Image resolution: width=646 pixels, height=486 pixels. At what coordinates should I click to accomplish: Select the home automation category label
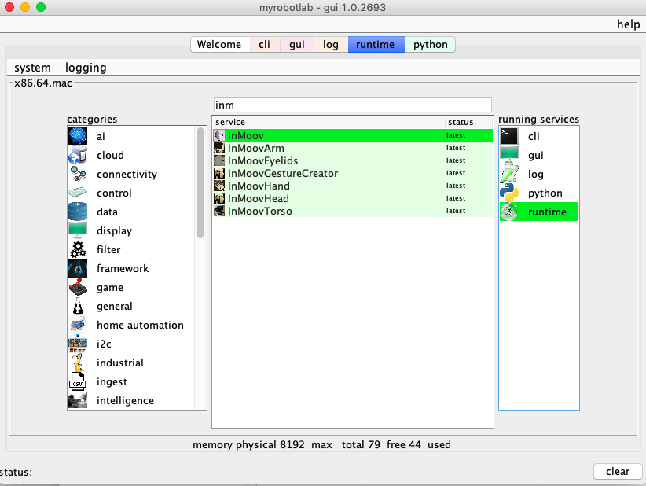[140, 326]
